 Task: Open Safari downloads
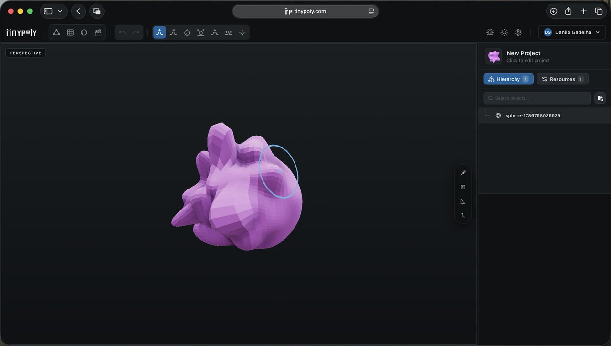coord(553,11)
